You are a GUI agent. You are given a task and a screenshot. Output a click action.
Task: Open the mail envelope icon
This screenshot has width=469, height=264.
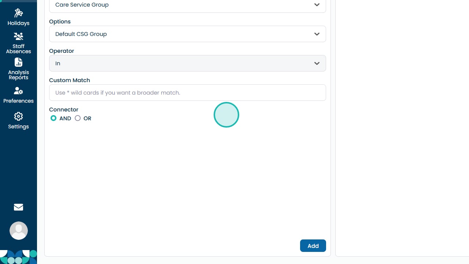[x=18, y=207]
